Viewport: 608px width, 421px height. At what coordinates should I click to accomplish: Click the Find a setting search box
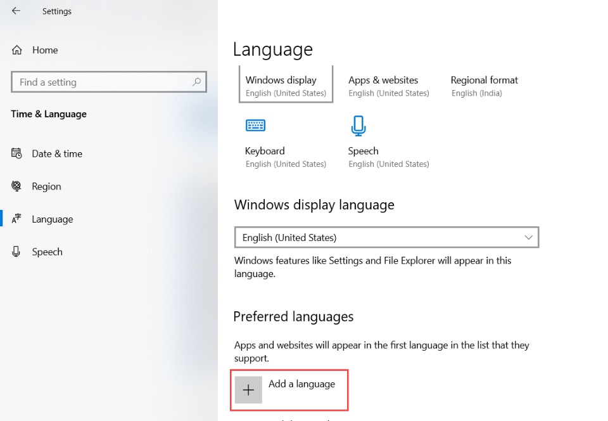[x=101, y=82]
